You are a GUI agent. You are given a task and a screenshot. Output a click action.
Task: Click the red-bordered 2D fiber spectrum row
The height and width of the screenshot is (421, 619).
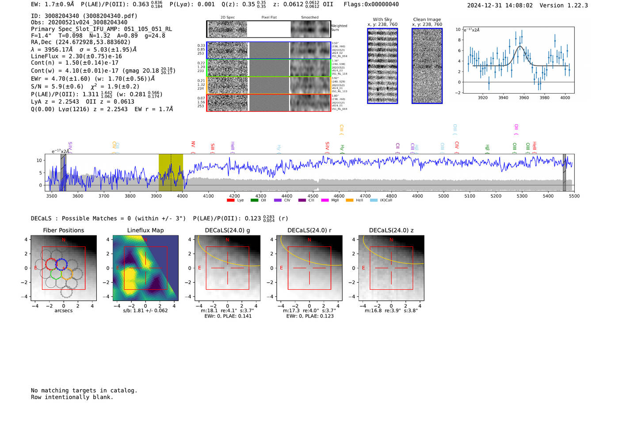coord(268,102)
